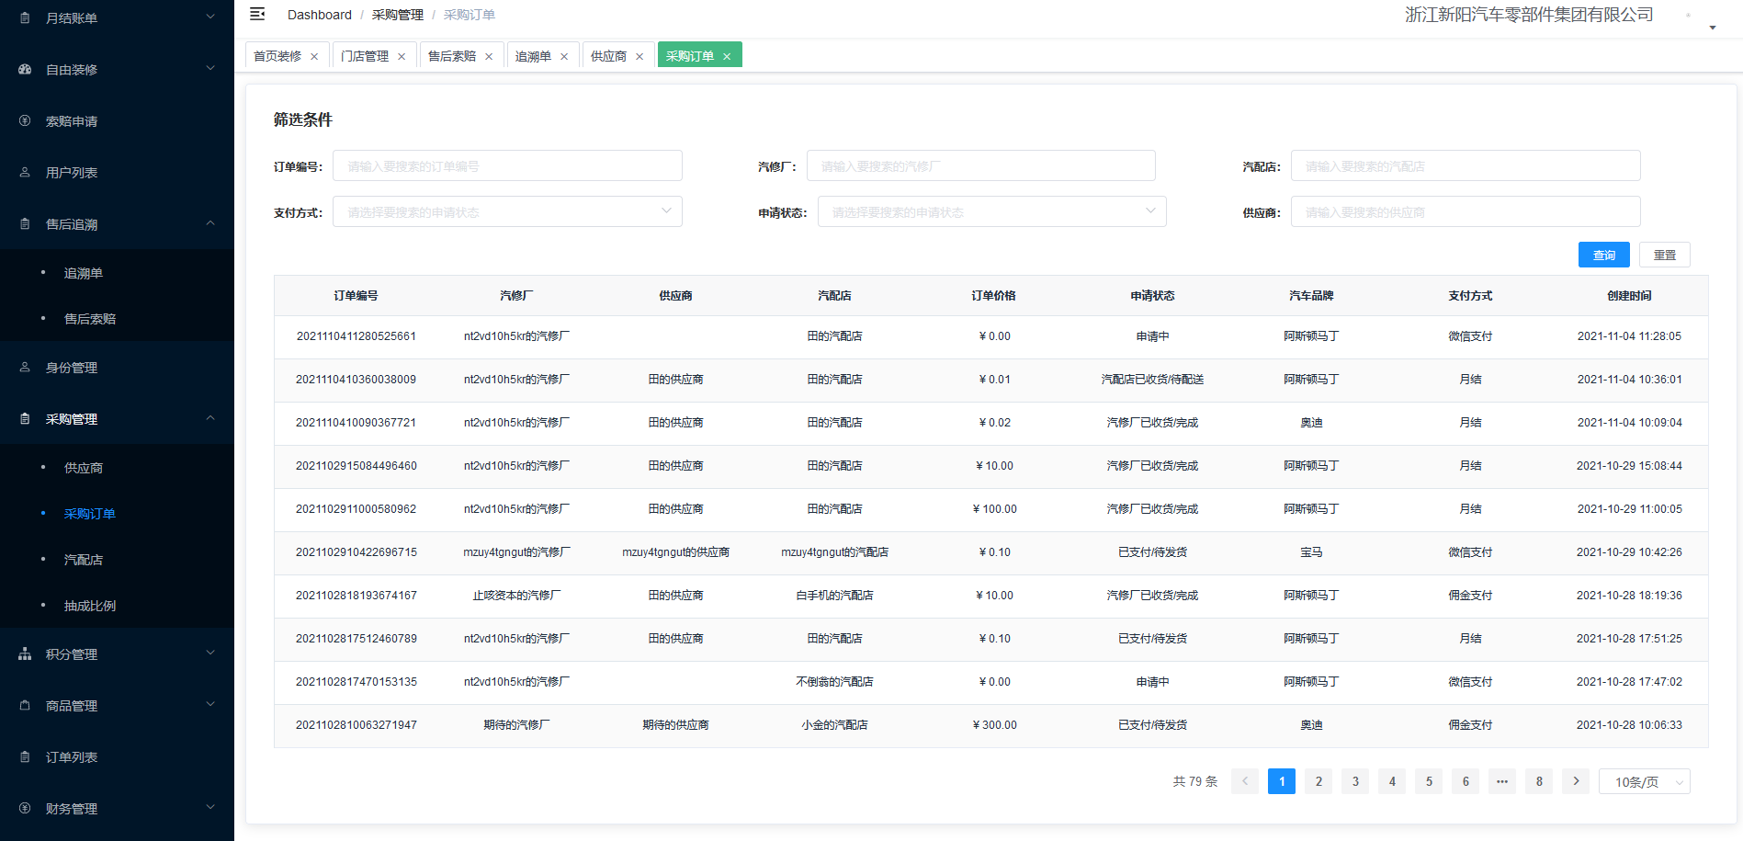Click the 重置 reset button
Viewport: 1743px width, 841px height.
tap(1665, 255)
